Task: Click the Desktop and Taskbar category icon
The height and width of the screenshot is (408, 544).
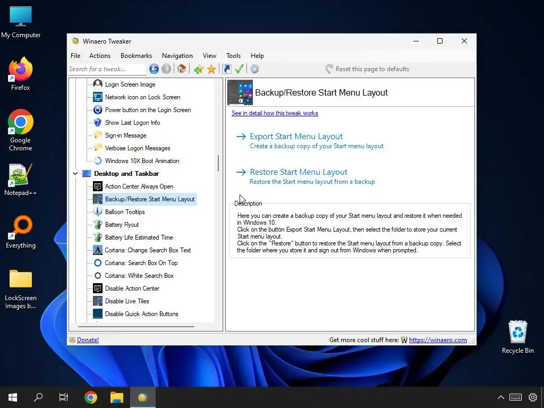Action: pos(87,174)
